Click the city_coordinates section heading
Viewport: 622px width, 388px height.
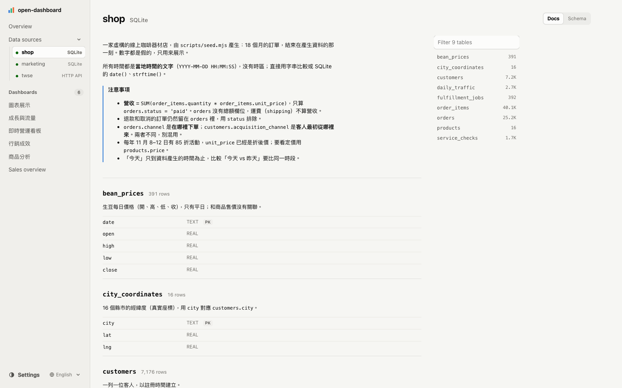click(132, 294)
